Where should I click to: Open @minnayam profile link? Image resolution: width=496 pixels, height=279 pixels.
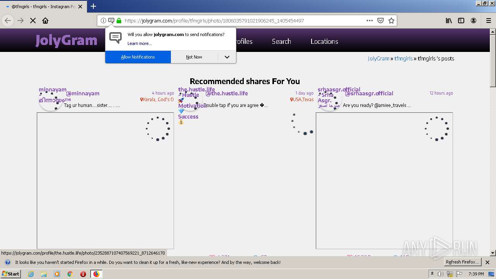(83, 93)
